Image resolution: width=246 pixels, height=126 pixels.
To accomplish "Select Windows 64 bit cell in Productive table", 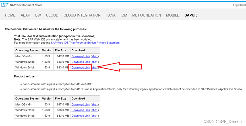I will coord(28,116).
